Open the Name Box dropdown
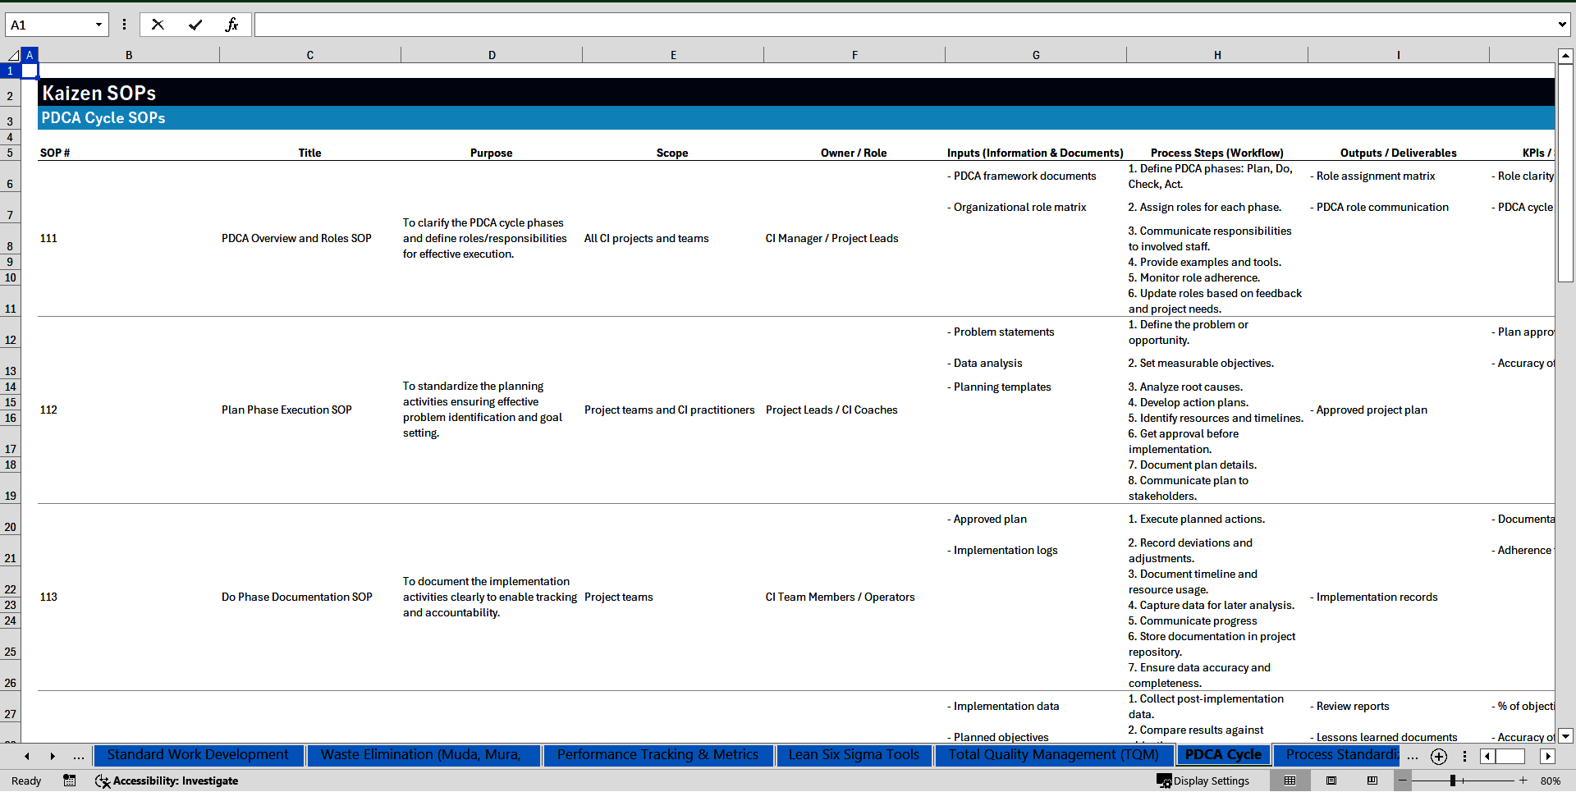Screen dimensions: 1576x792 [x=98, y=25]
